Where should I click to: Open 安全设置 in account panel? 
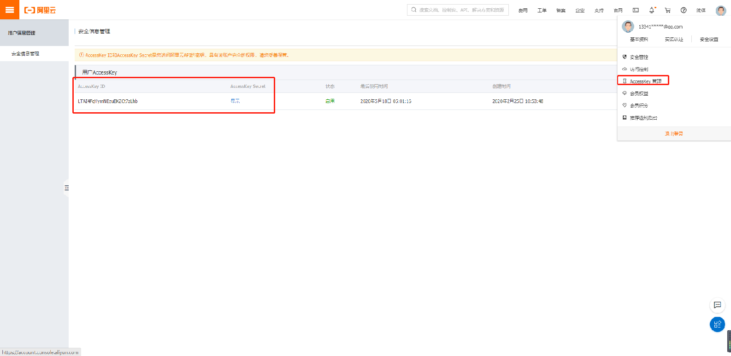pos(709,40)
